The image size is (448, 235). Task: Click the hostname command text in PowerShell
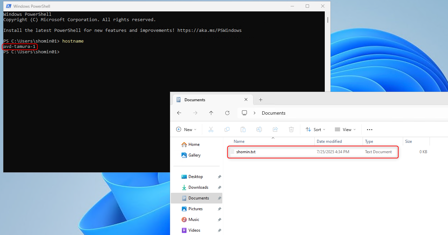[x=73, y=41]
